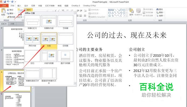Click the Shape Fill (形状填充) icon
Image resolution: width=187 pixels, height=107 pixels.
[144, 9]
